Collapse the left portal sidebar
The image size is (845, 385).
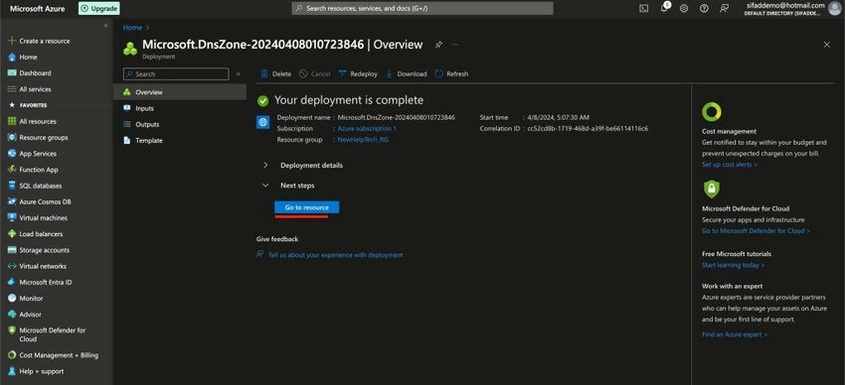point(105,25)
